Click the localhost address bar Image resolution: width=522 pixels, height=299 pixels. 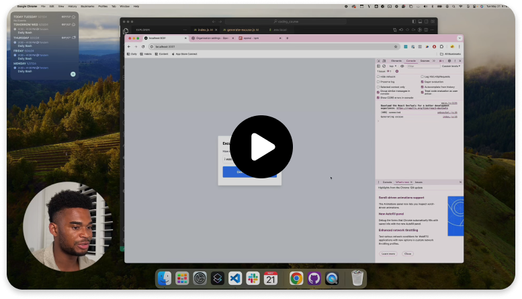point(273,46)
